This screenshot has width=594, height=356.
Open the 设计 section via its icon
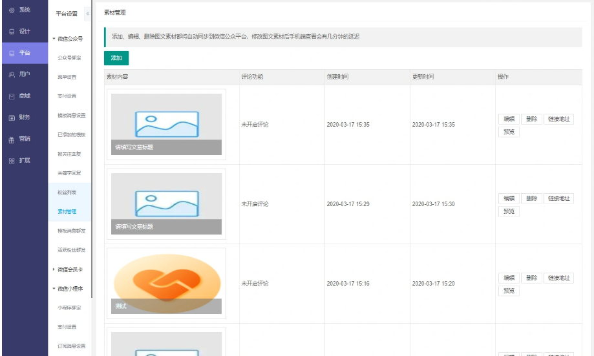12,32
